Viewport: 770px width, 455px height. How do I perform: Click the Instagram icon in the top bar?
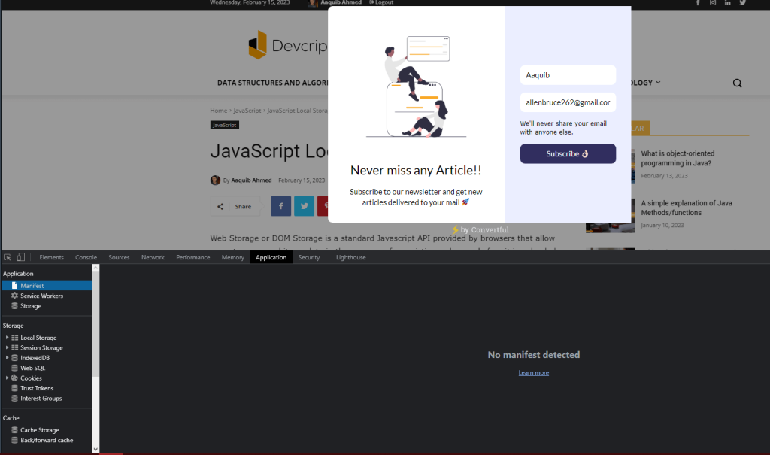713,3
